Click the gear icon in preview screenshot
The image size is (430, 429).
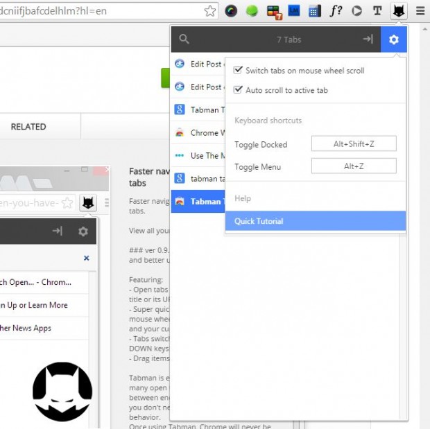coord(83,231)
